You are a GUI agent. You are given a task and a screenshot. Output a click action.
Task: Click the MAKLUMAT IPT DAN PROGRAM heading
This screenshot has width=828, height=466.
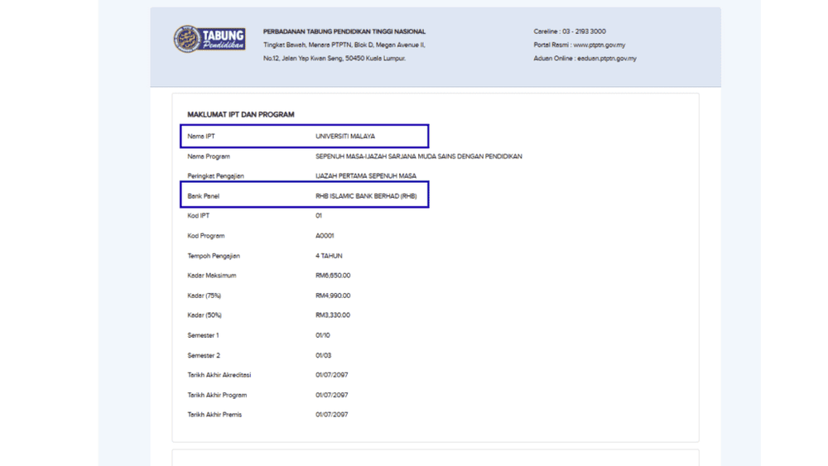[241, 114]
